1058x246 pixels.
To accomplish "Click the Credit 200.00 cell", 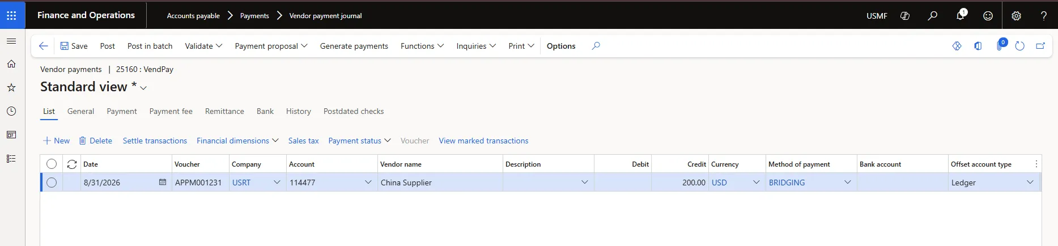I will (x=679, y=183).
